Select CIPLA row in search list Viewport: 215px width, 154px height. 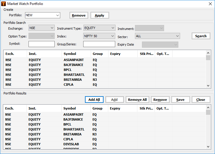point(105,85)
